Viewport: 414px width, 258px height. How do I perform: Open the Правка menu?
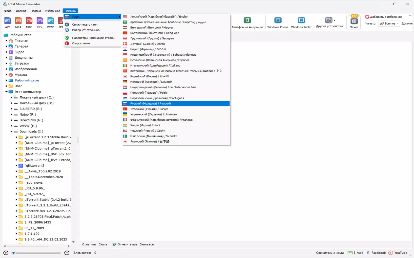pyautogui.click(x=36, y=11)
